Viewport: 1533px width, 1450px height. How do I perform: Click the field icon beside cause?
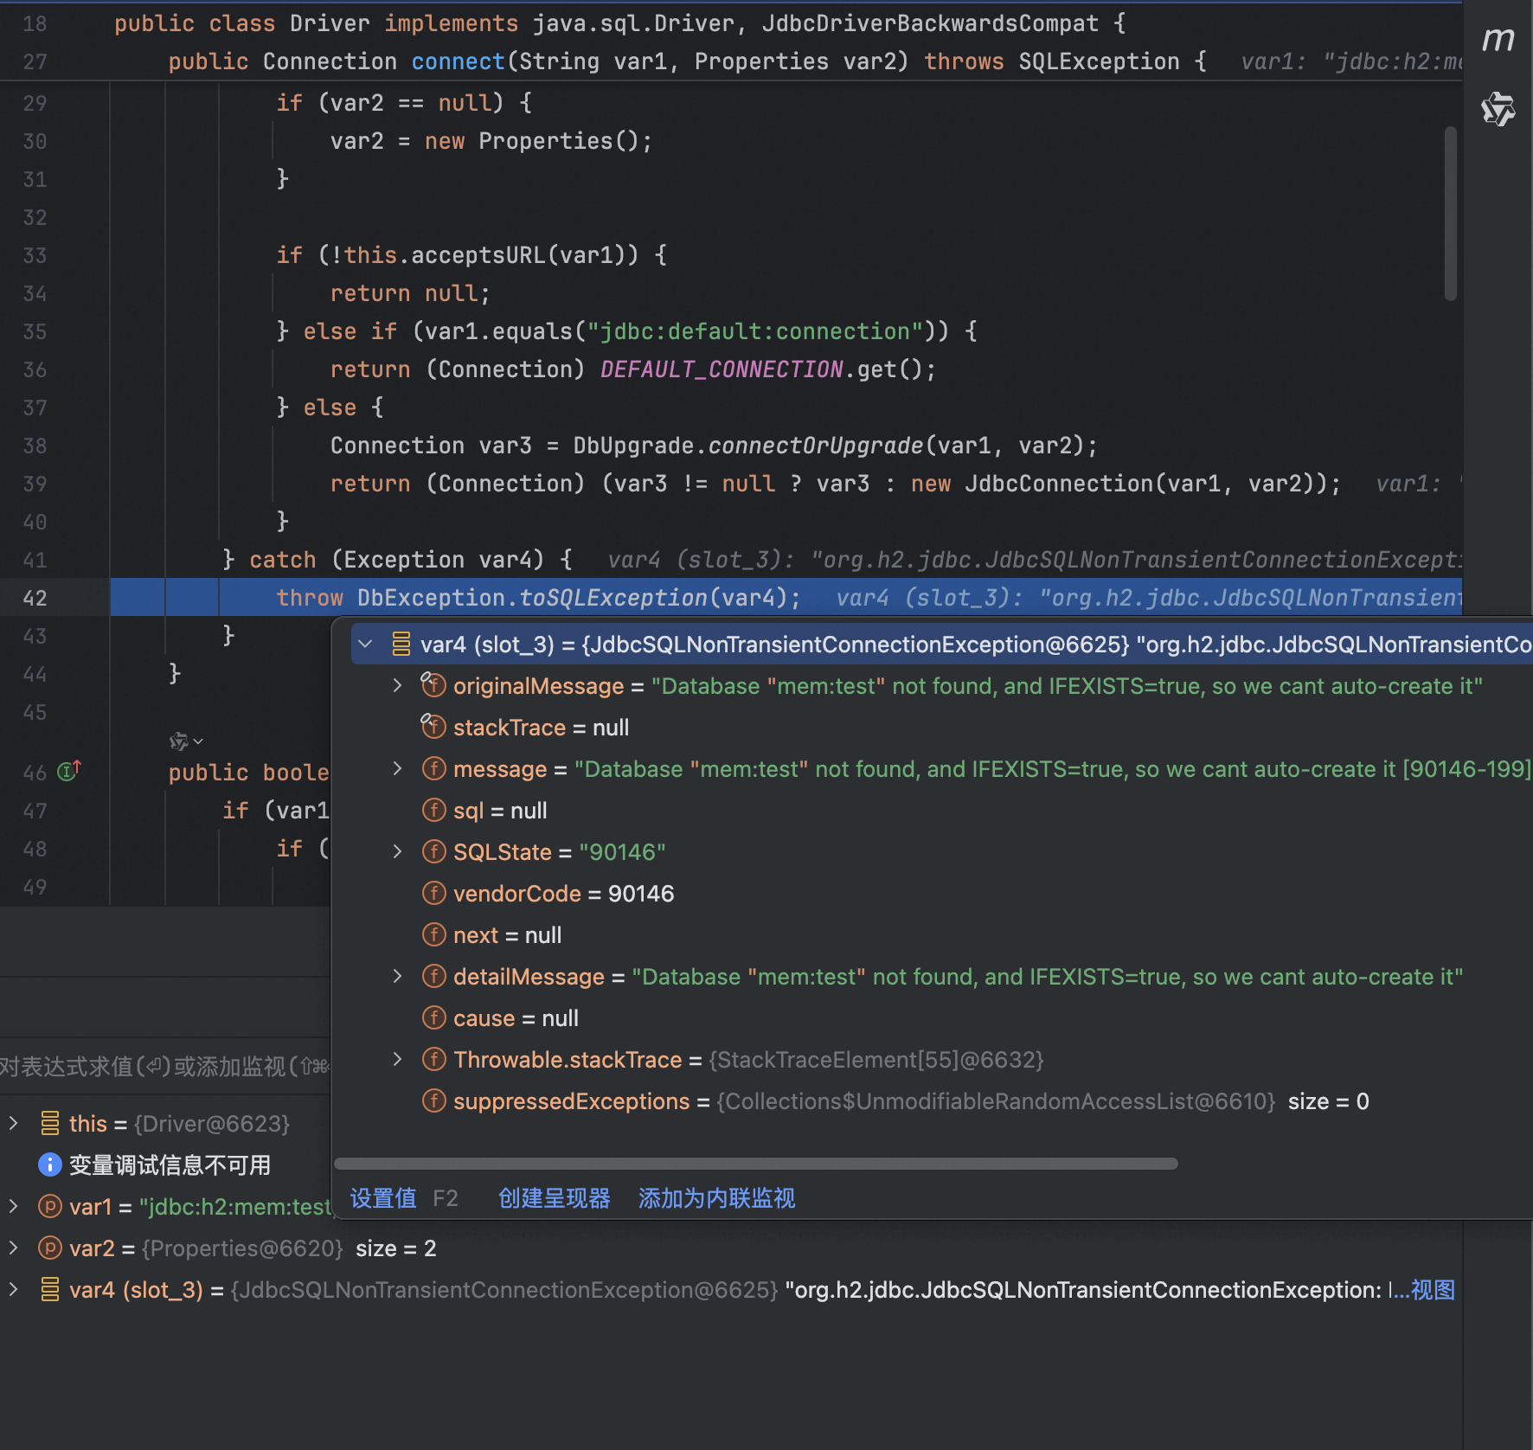(433, 1017)
